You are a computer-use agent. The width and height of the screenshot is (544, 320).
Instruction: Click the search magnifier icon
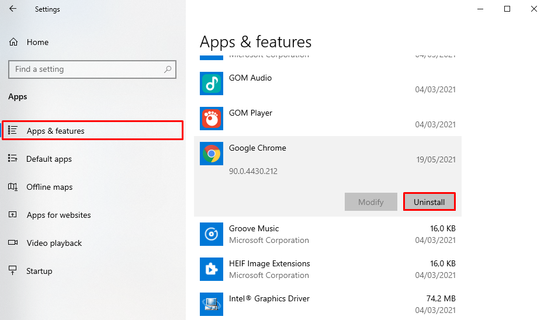[168, 69]
